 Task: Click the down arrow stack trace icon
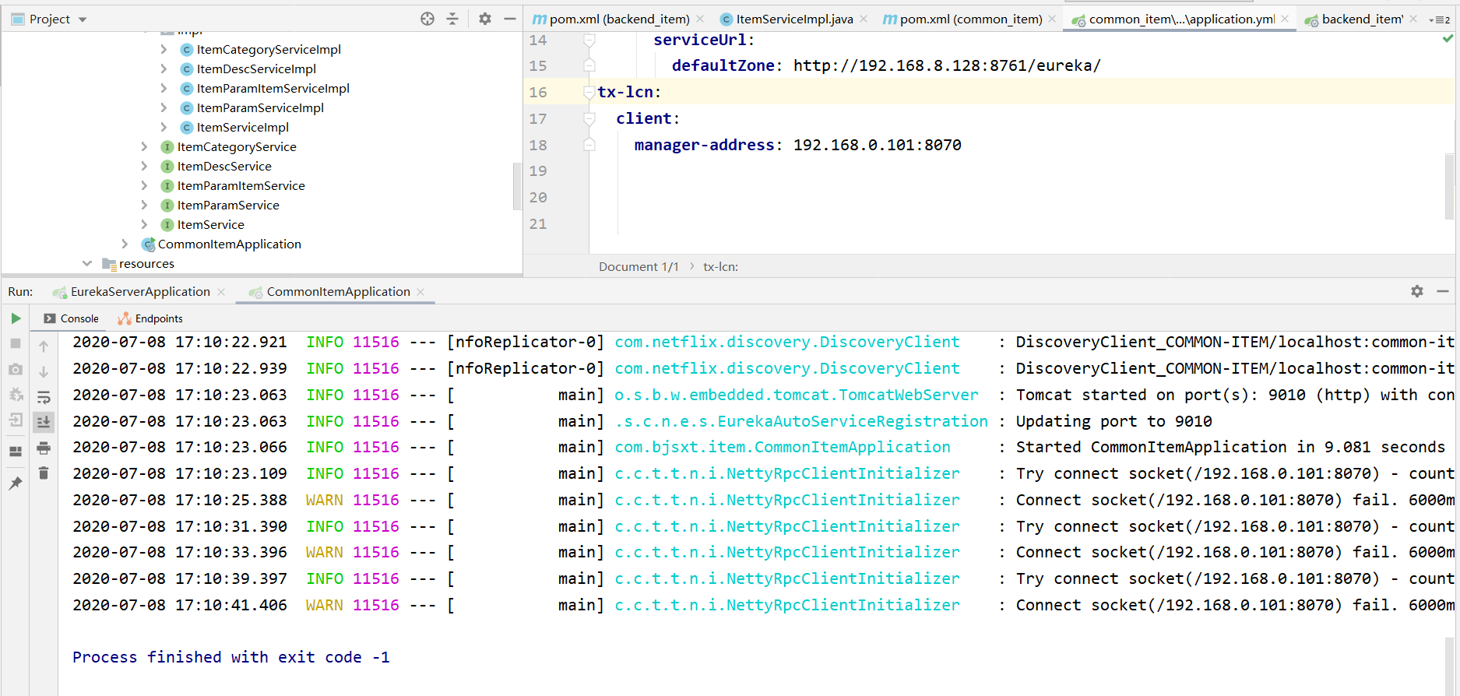(44, 372)
